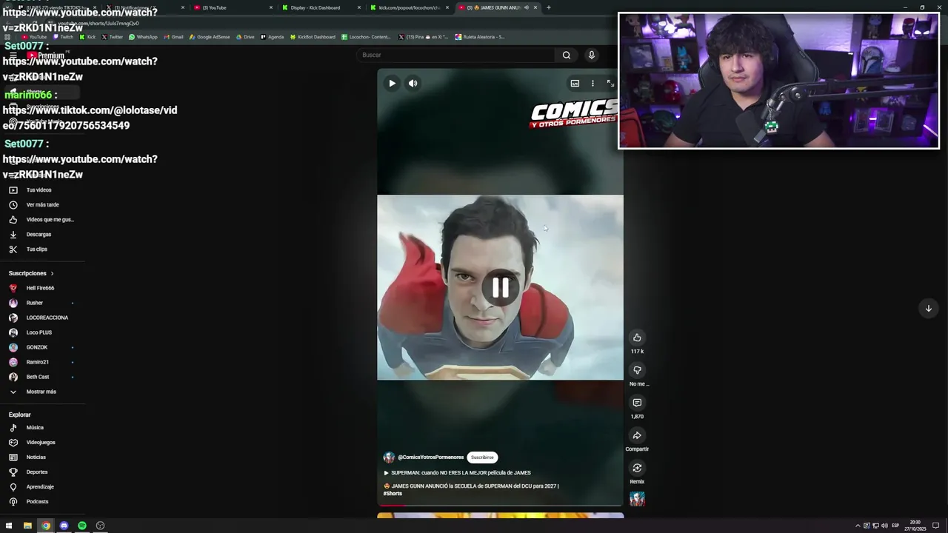The width and height of the screenshot is (948, 533).
Task: Open the Remix option for the Short
Action: [x=637, y=468]
